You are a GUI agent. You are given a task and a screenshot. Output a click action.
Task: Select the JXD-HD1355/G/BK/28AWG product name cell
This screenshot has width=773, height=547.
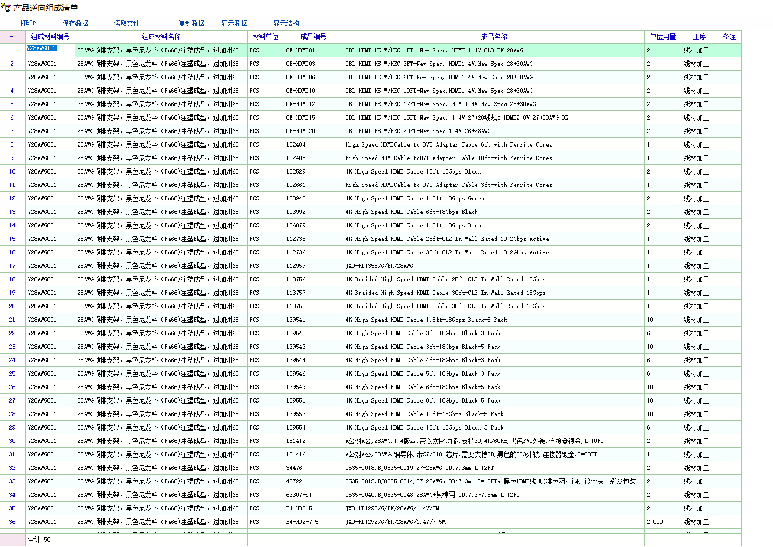click(494, 266)
